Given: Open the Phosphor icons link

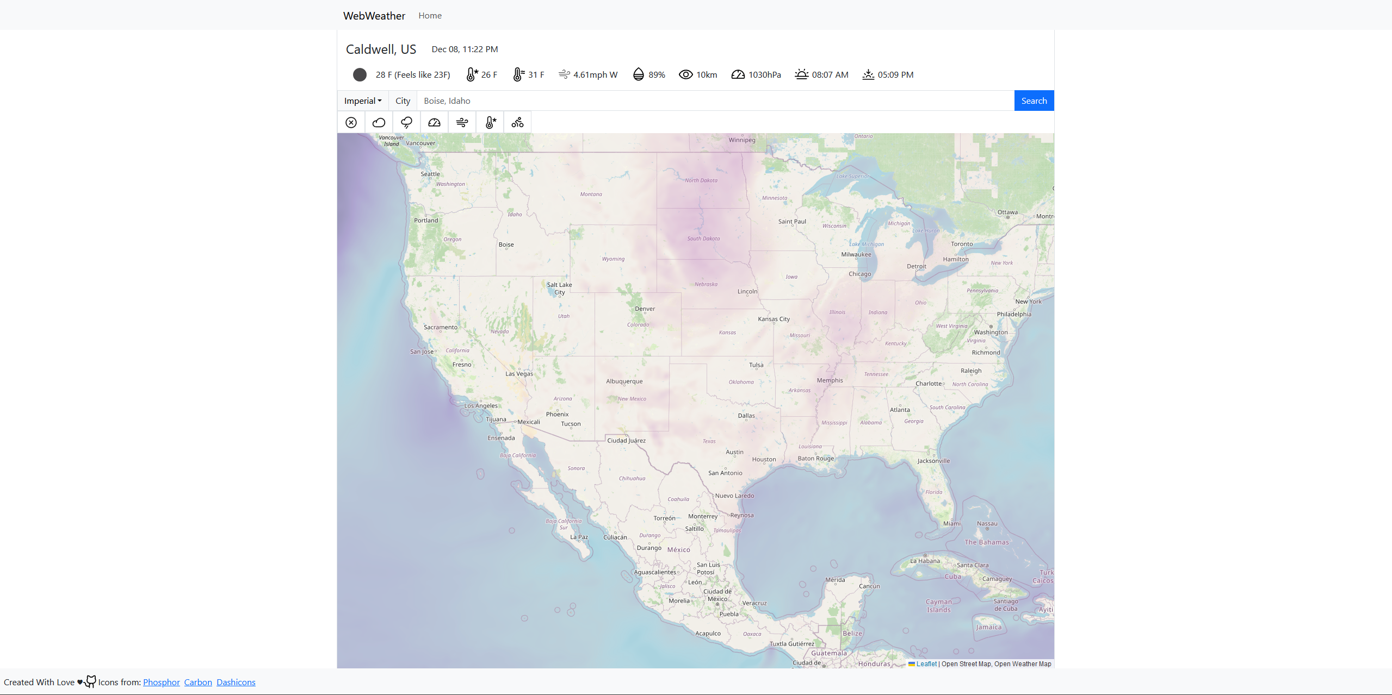Looking at the screenshot, I should pos(161,682).
